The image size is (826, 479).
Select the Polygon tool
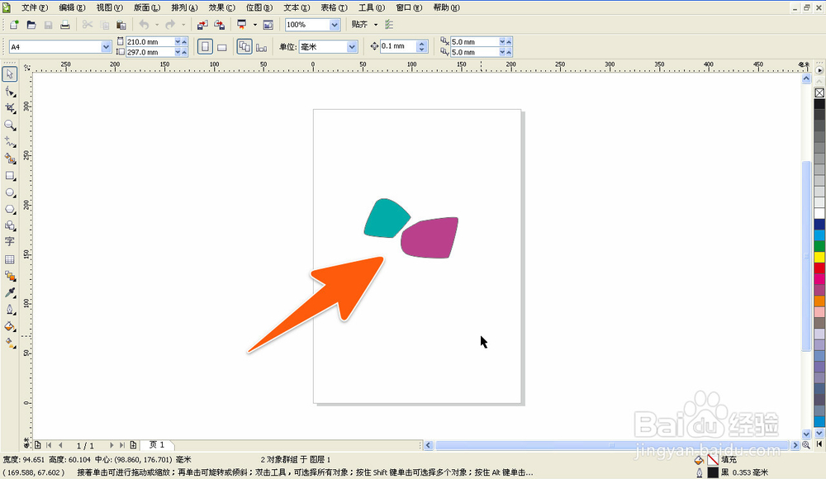point(9,209)
